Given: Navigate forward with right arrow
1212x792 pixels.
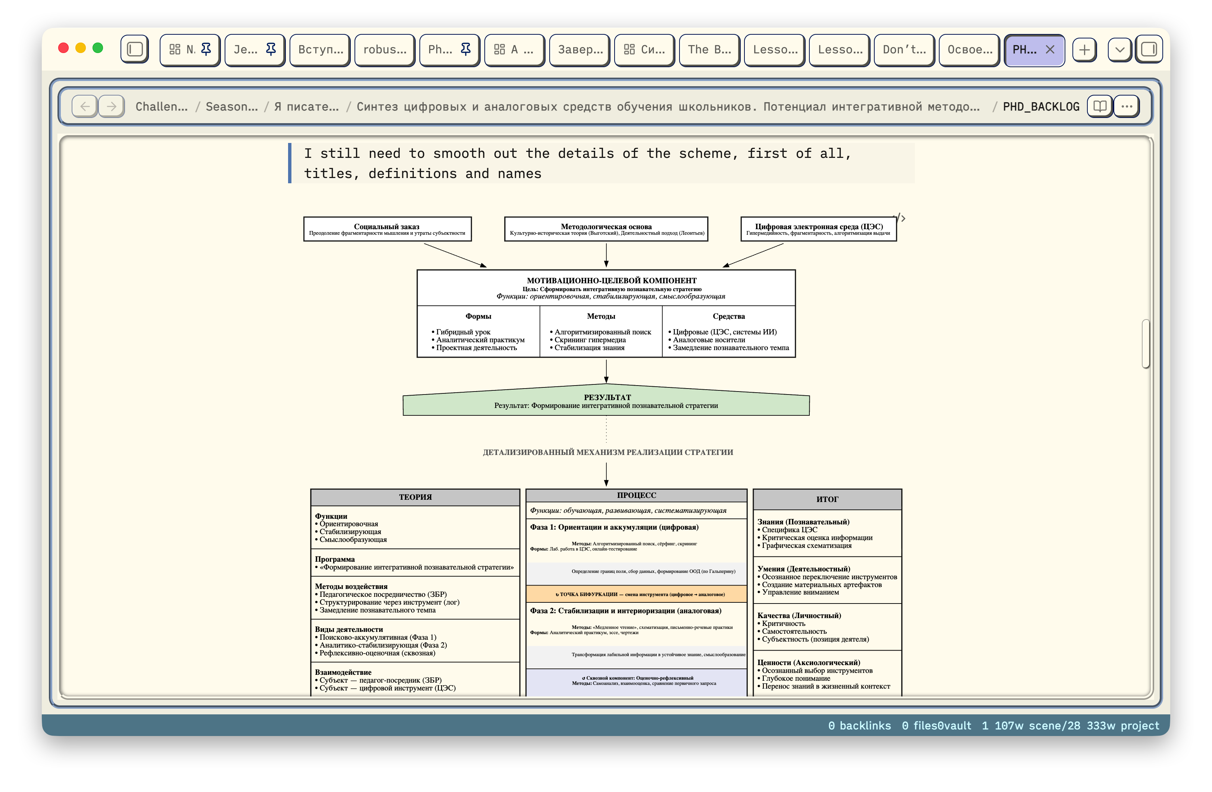Looking at the screenshot, I should (112, 106).
